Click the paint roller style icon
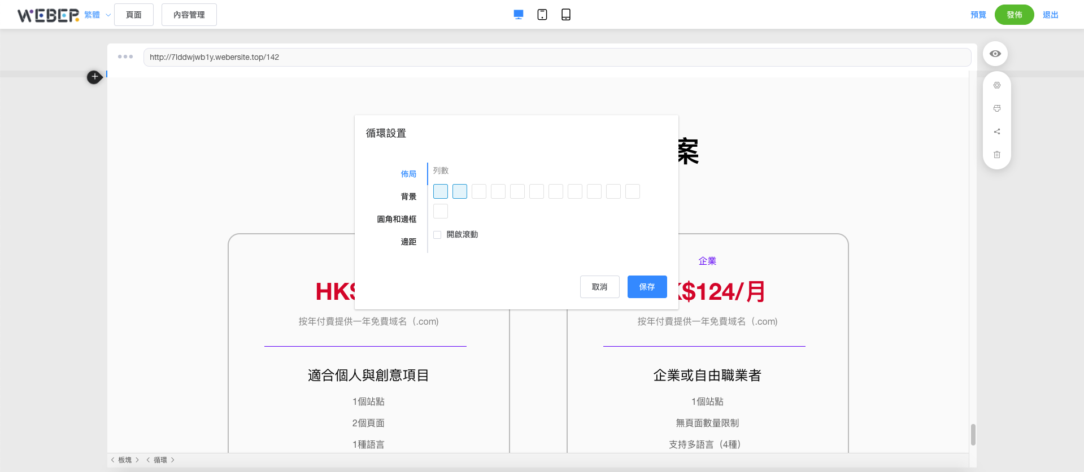 click(x=997, y=108)
